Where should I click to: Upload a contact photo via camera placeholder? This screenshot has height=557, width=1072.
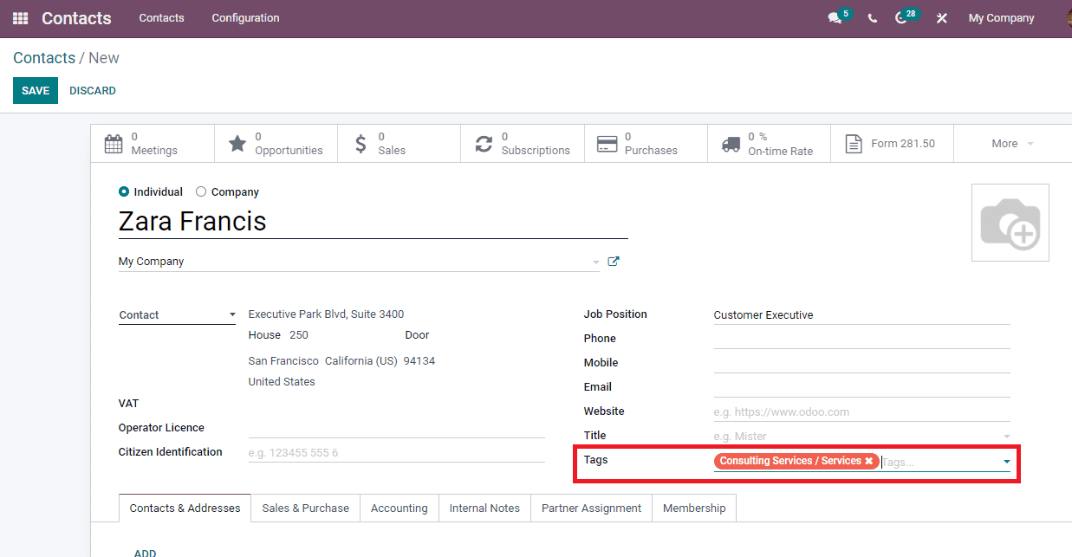1010,223
